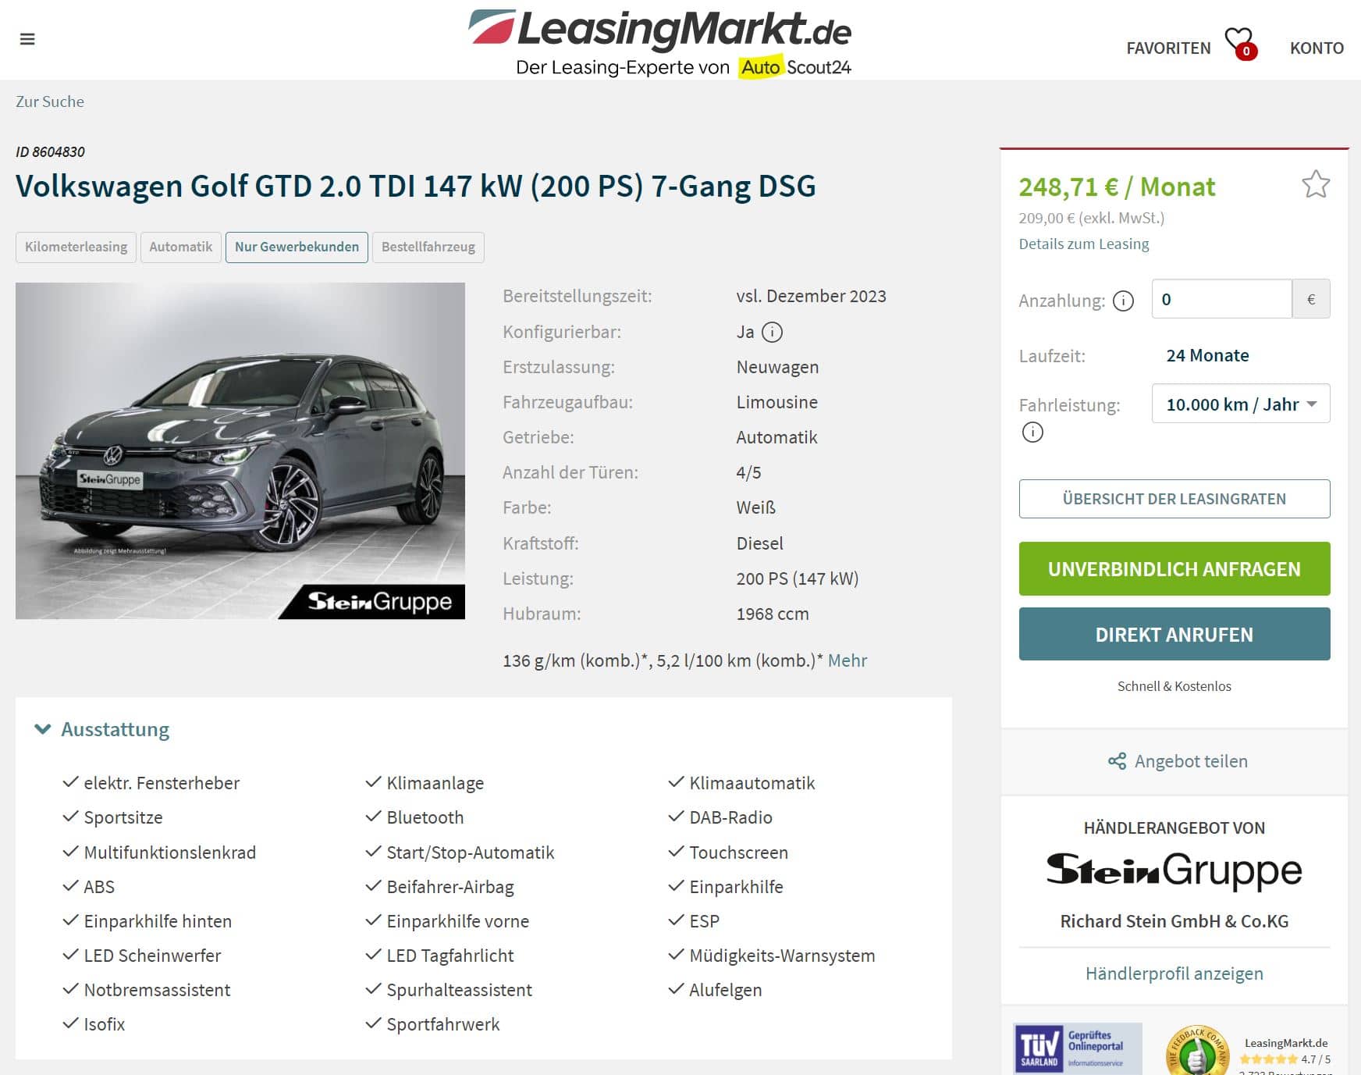Click the ID 8604830 text
This screenshot has height=1075, width=1361.
tap(50, 152)
